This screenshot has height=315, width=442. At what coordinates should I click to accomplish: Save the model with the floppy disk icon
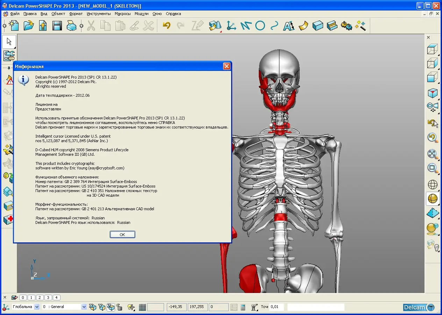(x=57, y=26)
